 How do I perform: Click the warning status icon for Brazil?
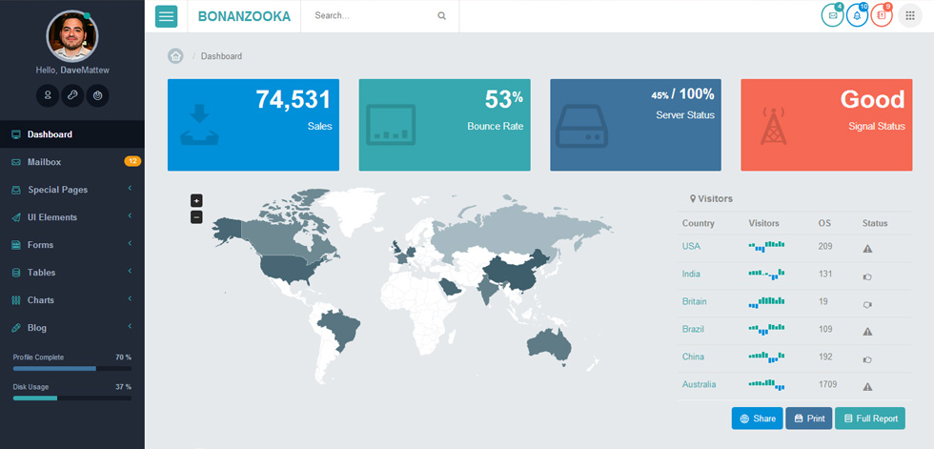tap(867, 331)
